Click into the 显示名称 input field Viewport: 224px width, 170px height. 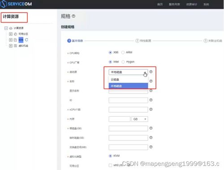click(128, 91)
